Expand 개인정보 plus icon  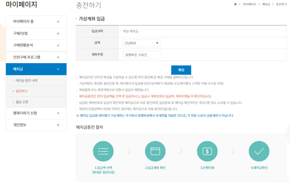pos(58,125)
